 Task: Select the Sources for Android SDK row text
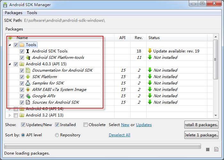[56, 102]
